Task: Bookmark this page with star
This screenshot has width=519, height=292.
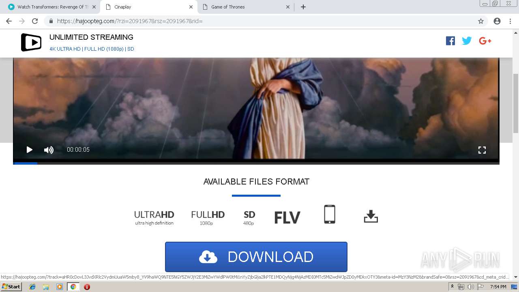Action: pyautogui.click(x=481, y=21)
